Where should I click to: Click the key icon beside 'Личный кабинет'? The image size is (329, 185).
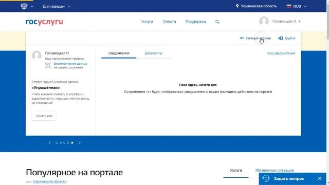click(x=242, y=38)
